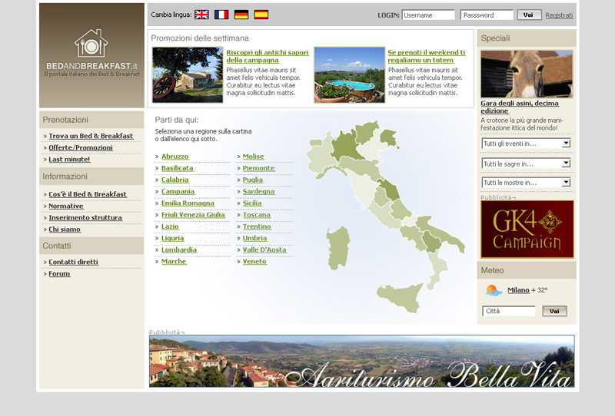This screenshot has width=615, height=416.
Task: Select the French flag language icon
Action: coord(221,15)
